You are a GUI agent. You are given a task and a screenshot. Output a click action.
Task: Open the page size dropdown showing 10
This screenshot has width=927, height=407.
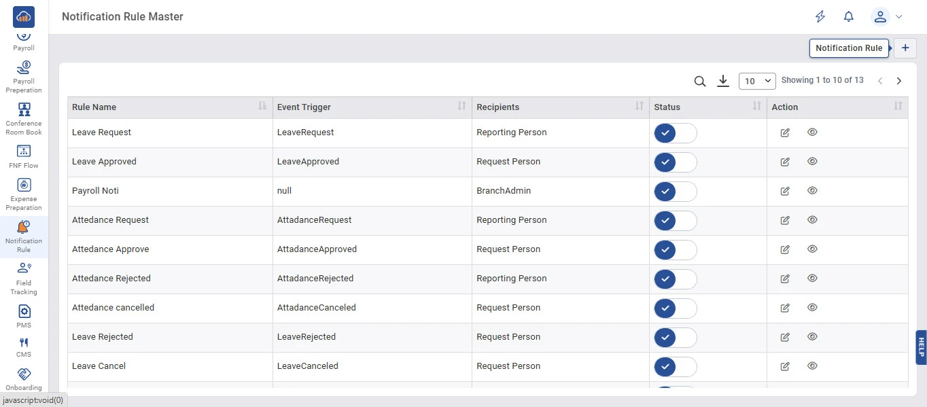[757, 81]
